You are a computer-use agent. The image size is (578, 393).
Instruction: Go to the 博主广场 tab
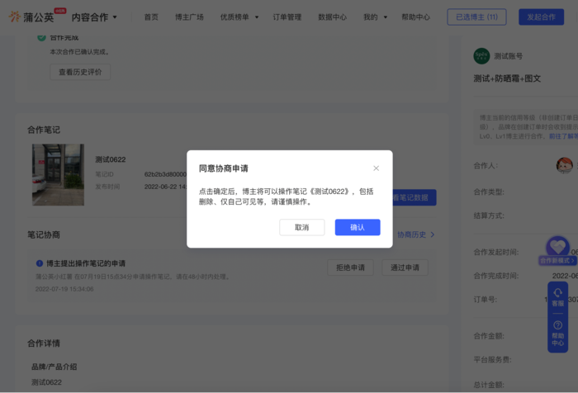pyautogui.click(x=189, y=17)
